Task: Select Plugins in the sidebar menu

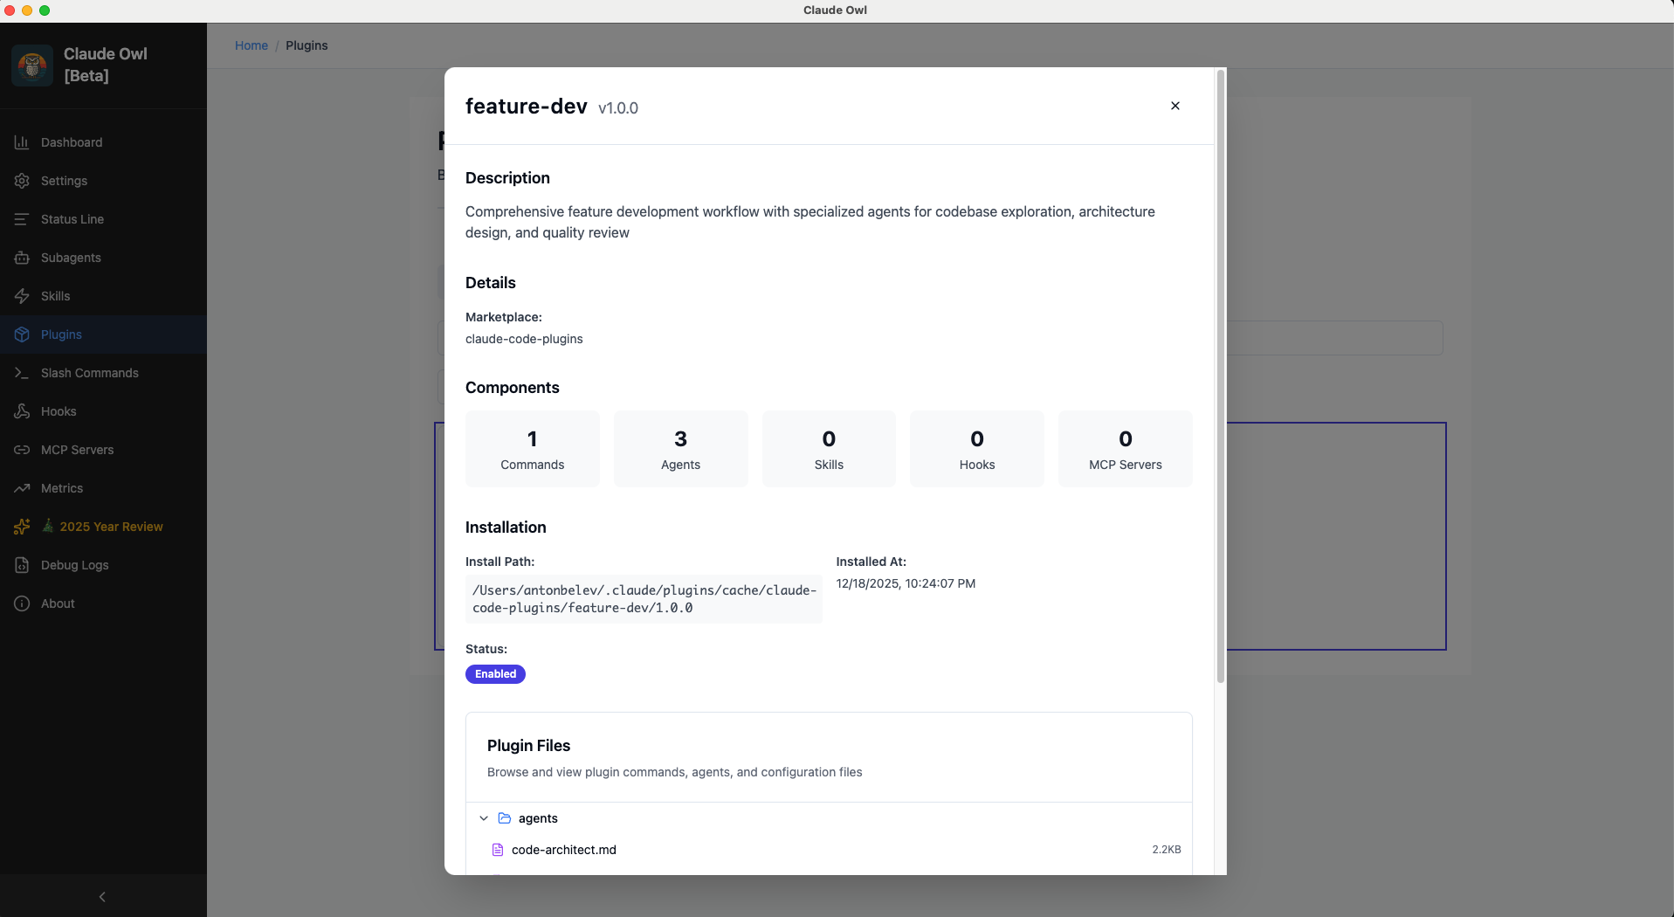Action: click(x=59, y=334)
